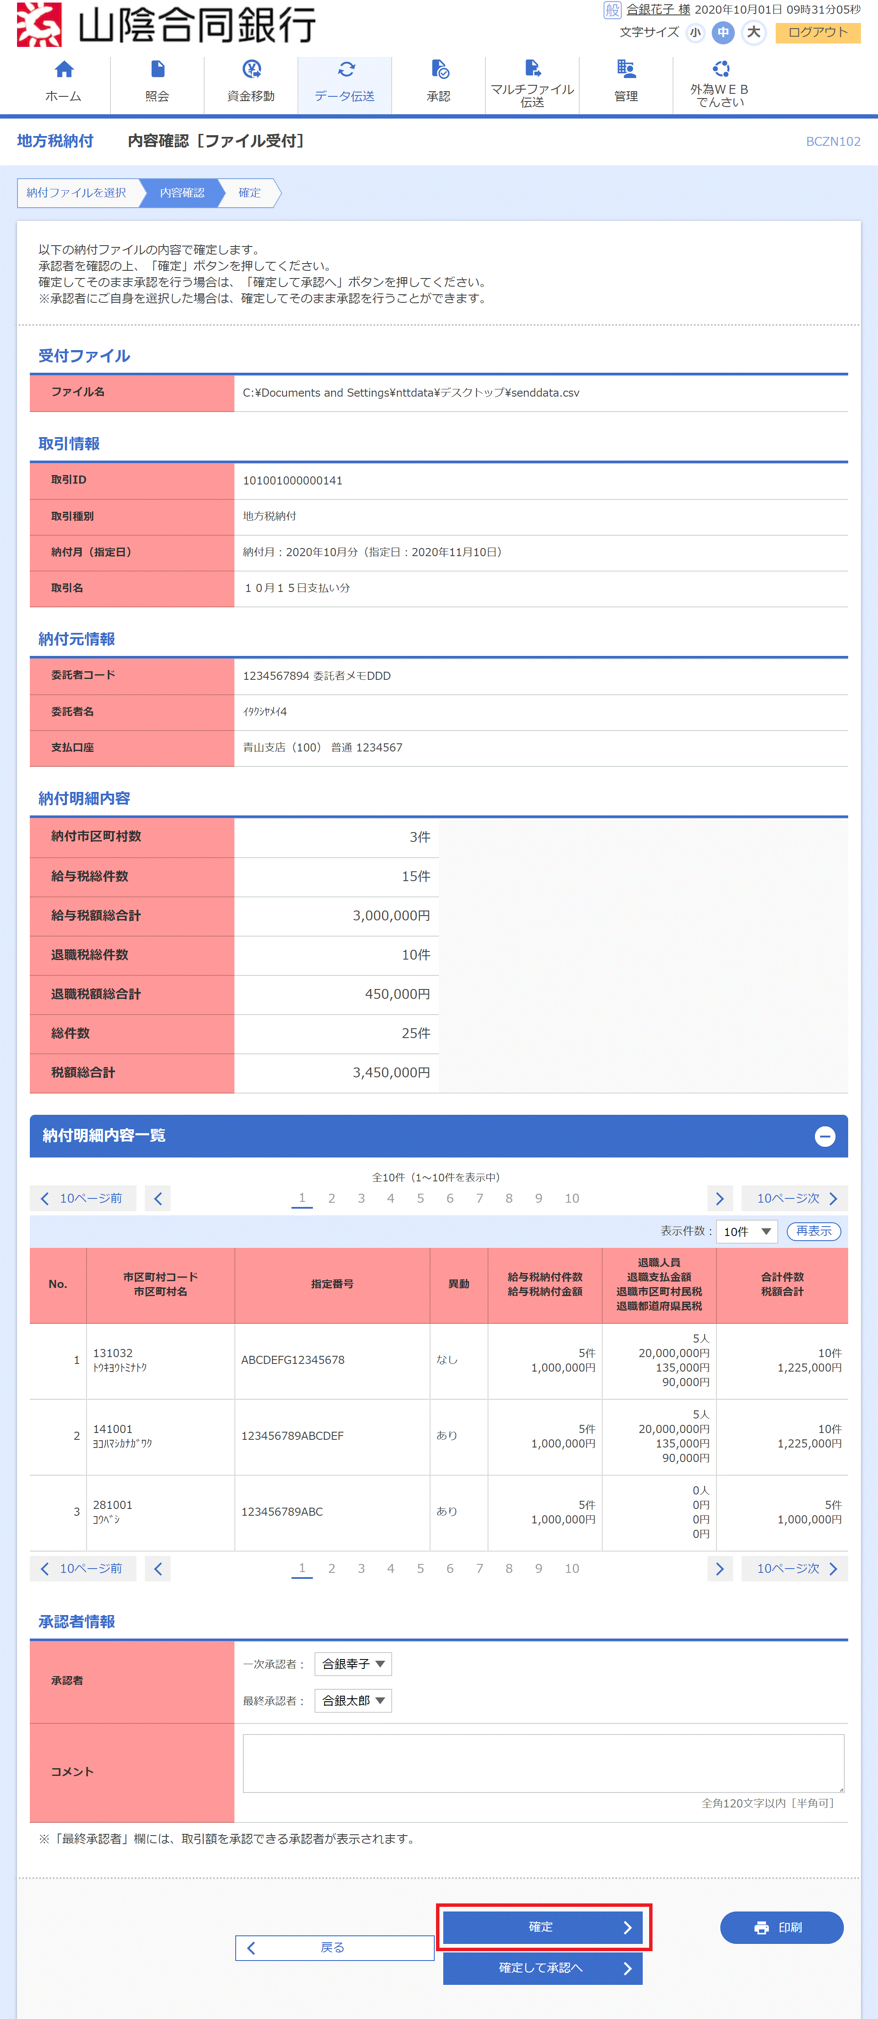Open user name 合銀花子 様 link
The width and height of the screenshot is (878, 2019).
point(658,9)
